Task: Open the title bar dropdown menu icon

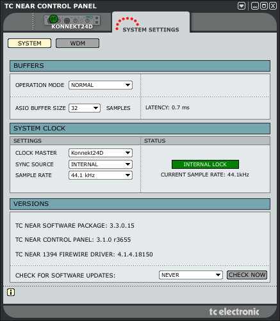Action: (x=242, y=6)
